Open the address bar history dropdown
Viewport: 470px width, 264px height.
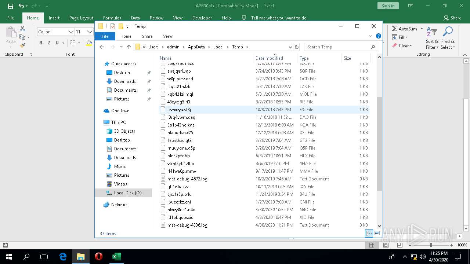coord(290,47)
